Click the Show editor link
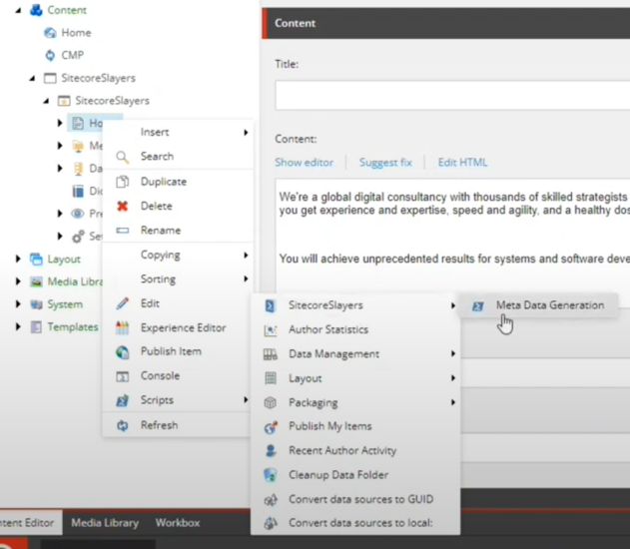The height and width of the screenshot is (549, 630). tap(303, 163)
